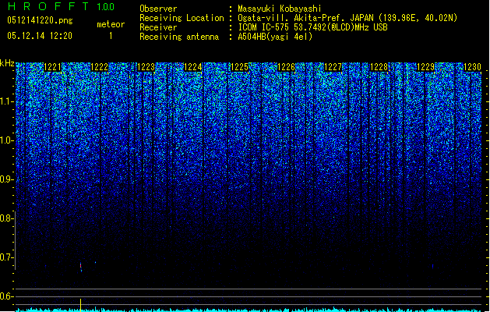Click the 1.0 kHz frequency label
The height and width of the screenshot is (312, 490).
pyautogui.click(x=7, y=140)
